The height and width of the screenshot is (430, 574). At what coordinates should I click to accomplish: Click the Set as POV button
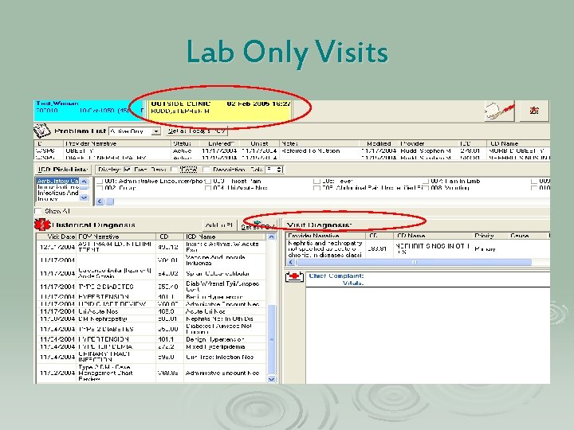[258, 226]
